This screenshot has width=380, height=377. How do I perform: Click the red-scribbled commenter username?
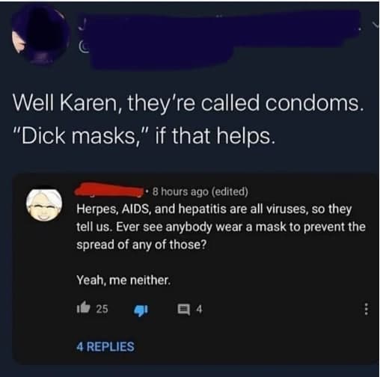coord(108,190)
